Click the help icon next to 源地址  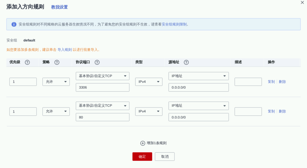(x=186, y=62)
